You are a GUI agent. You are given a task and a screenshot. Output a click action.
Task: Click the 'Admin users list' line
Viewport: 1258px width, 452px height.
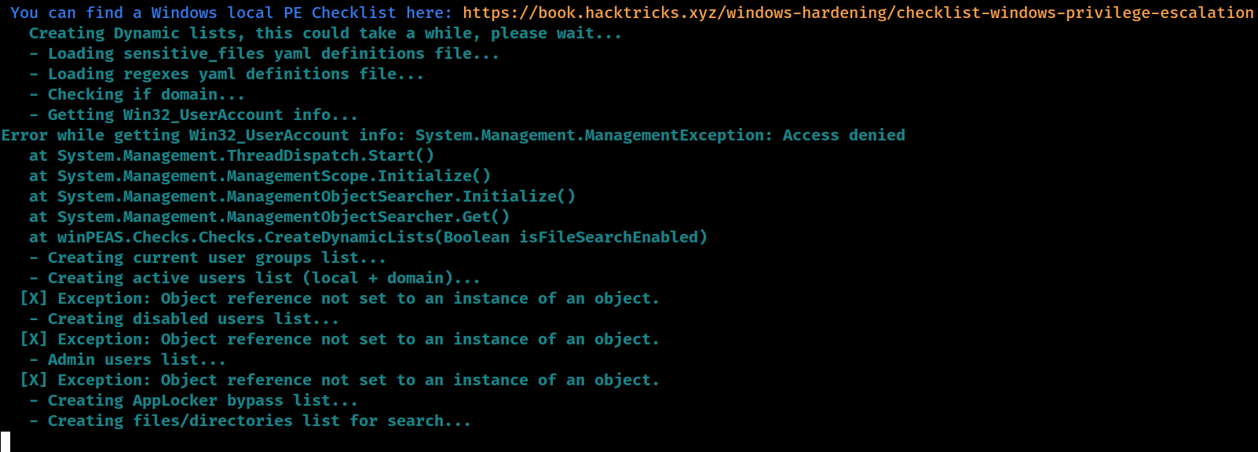(127, 359)
